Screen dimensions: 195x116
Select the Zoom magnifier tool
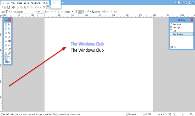point(9,33)
